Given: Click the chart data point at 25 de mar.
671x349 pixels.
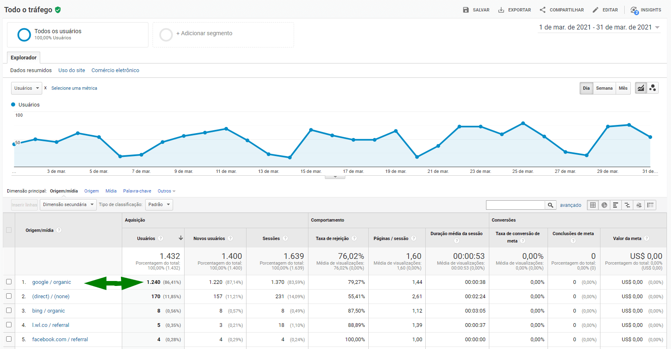Looking at the screenshot, I should [523, 123].
